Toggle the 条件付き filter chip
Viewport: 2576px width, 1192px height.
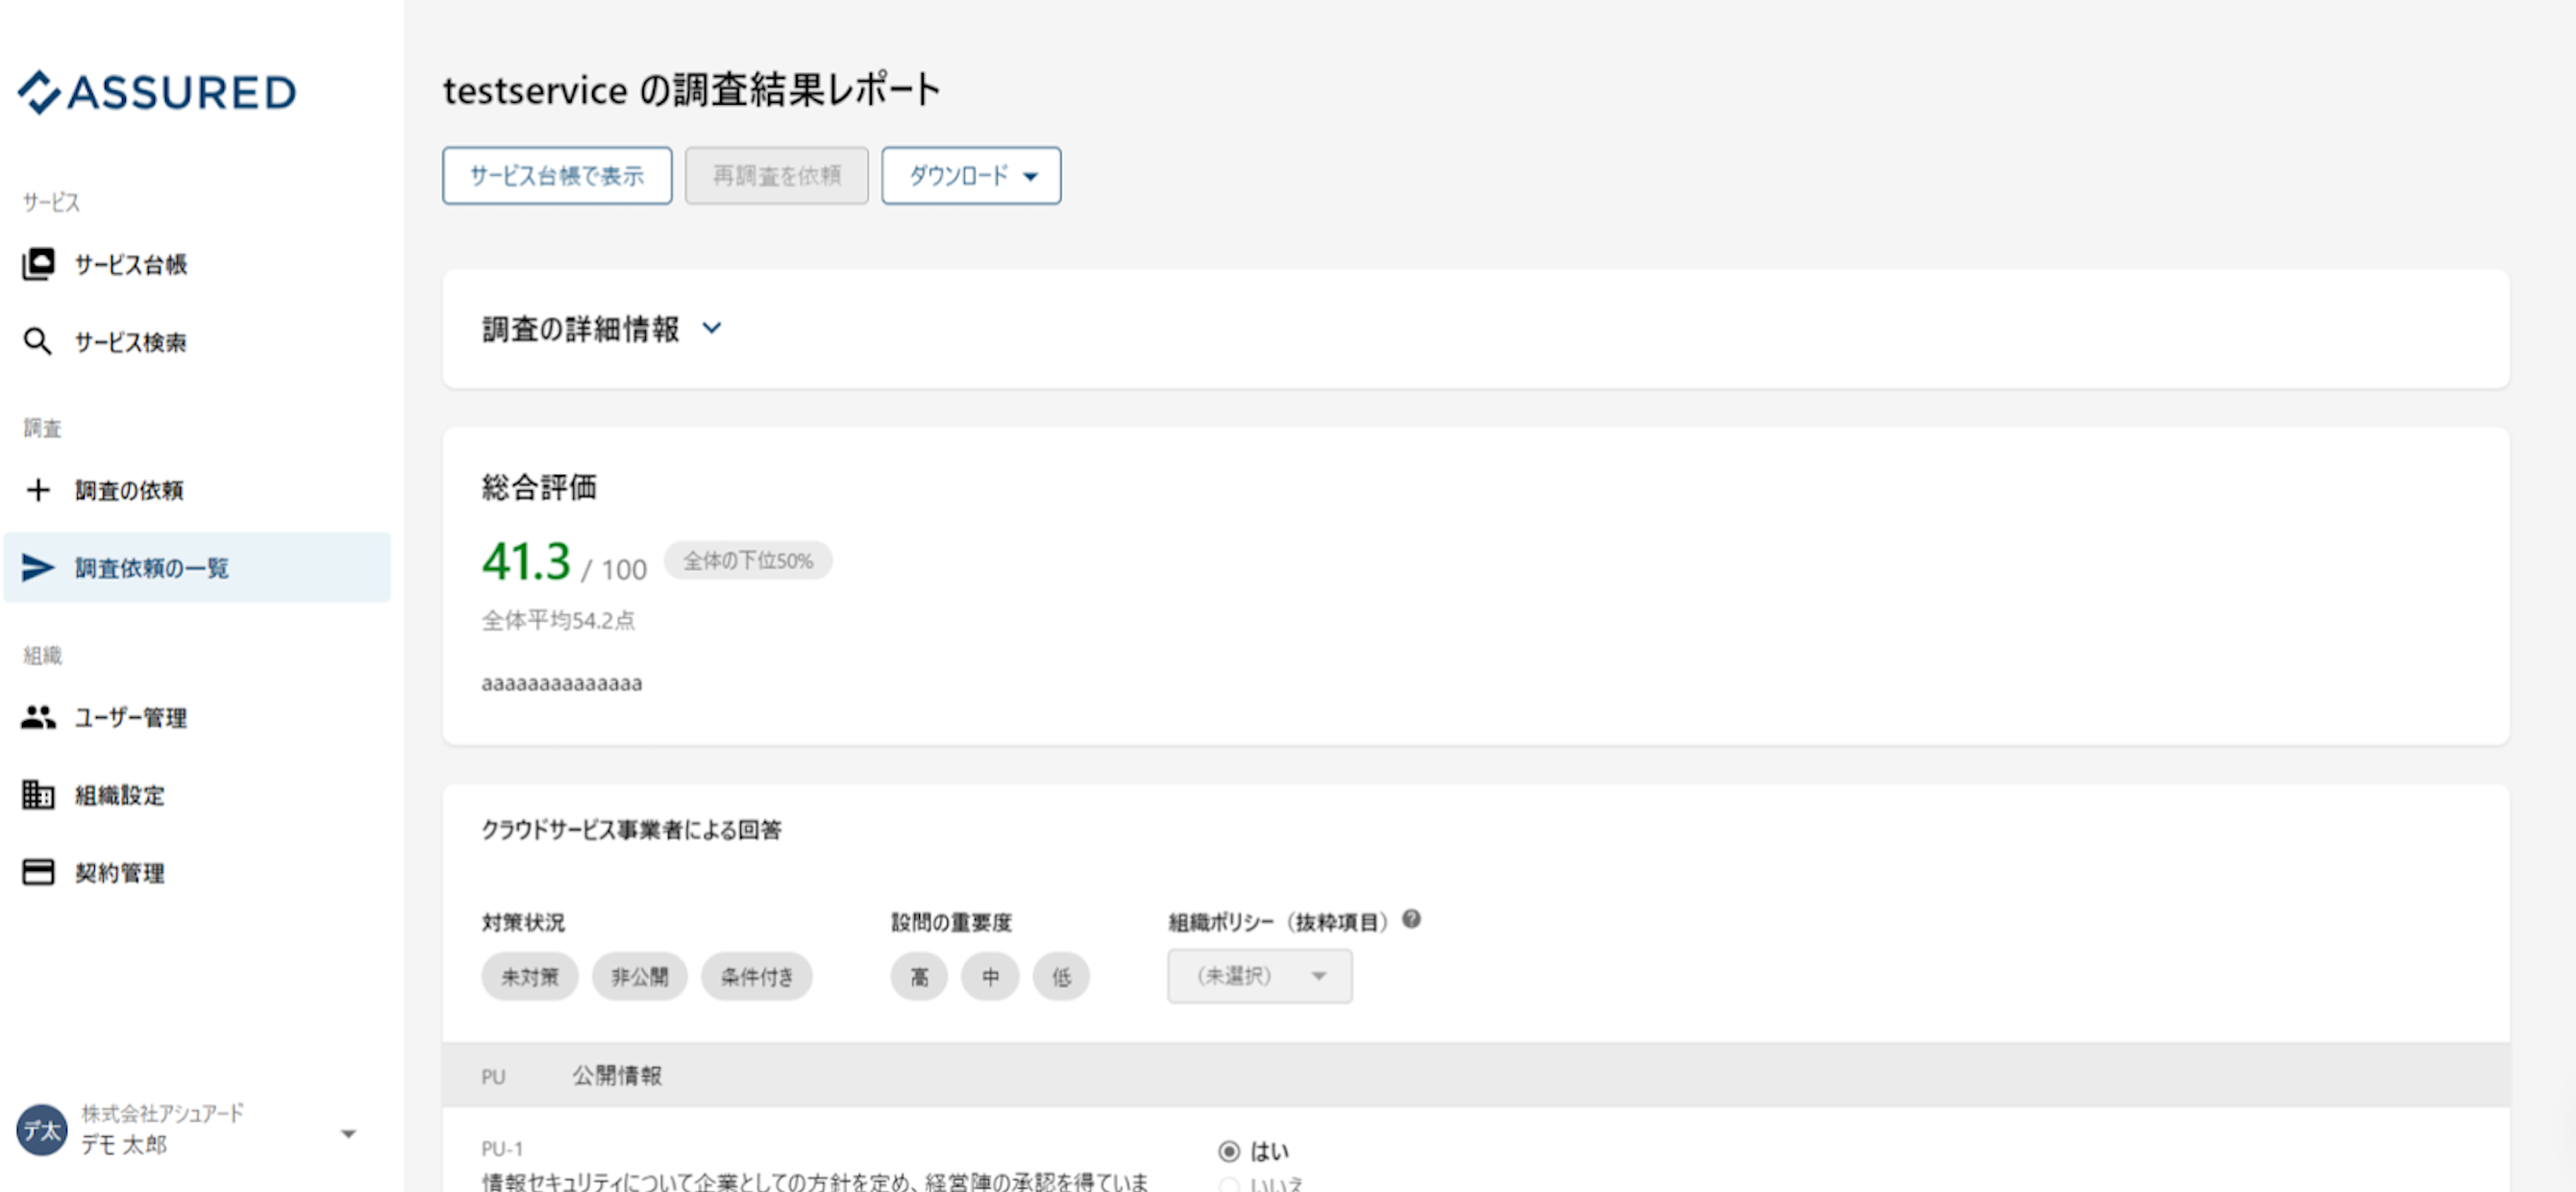click(757, 977)
